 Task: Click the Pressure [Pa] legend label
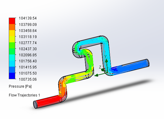[x=20, y=86]
